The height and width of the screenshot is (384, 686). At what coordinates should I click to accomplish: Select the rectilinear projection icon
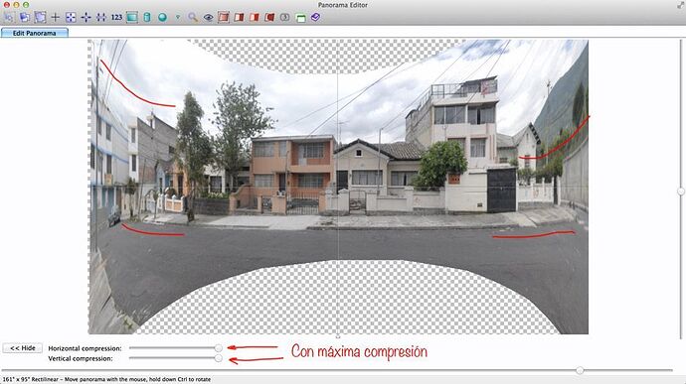tap(131, 18)
